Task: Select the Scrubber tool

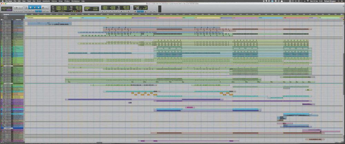Action: pyautogui.click(x=43, y=8)
